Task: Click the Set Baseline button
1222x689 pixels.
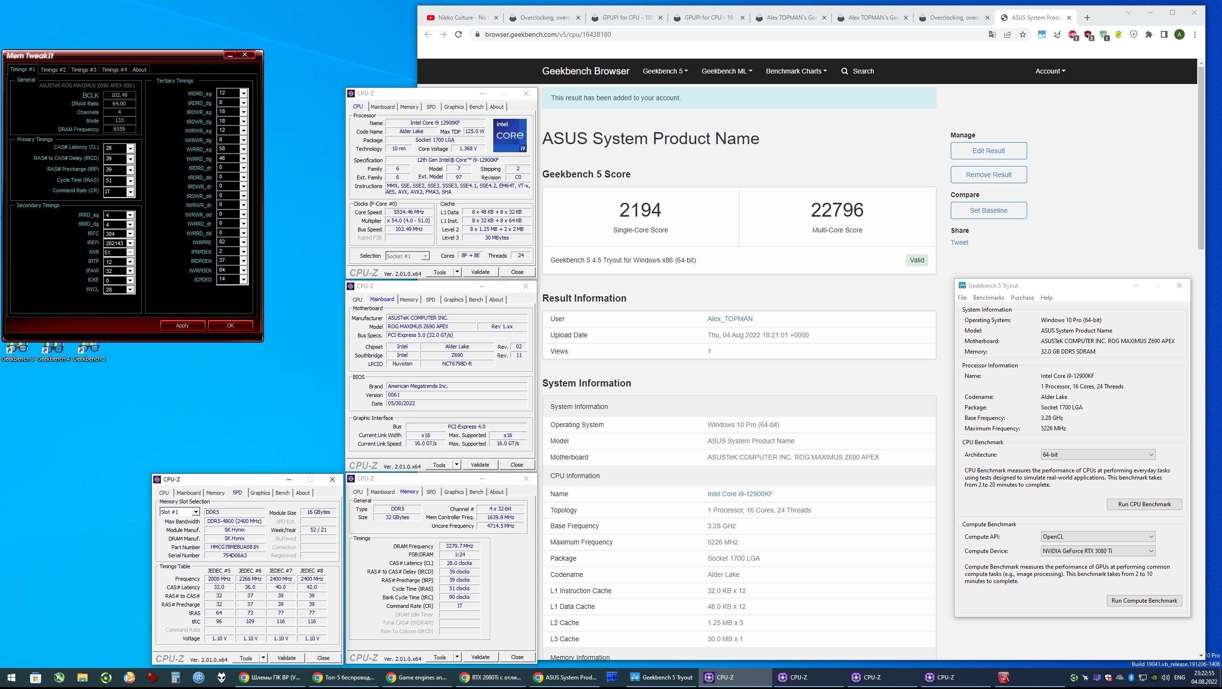Action: pos(988,210)
